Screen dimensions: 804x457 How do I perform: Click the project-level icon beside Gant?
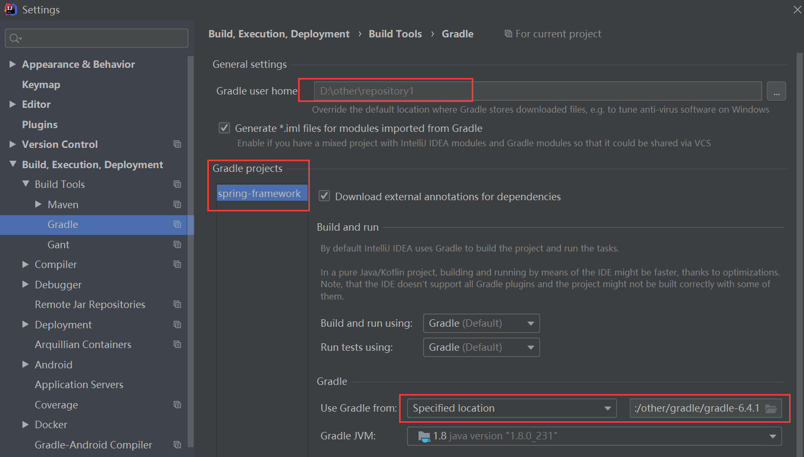point(177,245)
